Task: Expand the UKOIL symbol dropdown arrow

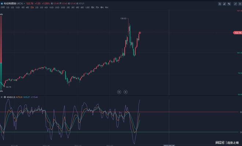Action: click(25, 3)
